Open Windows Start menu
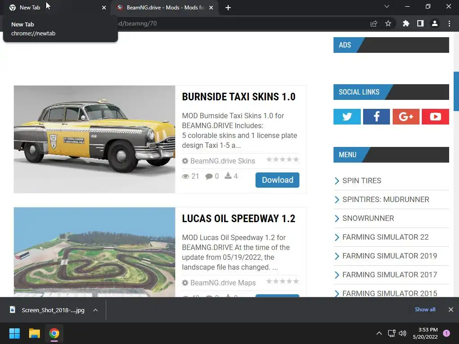459x344 pixels. click(14, 333)
